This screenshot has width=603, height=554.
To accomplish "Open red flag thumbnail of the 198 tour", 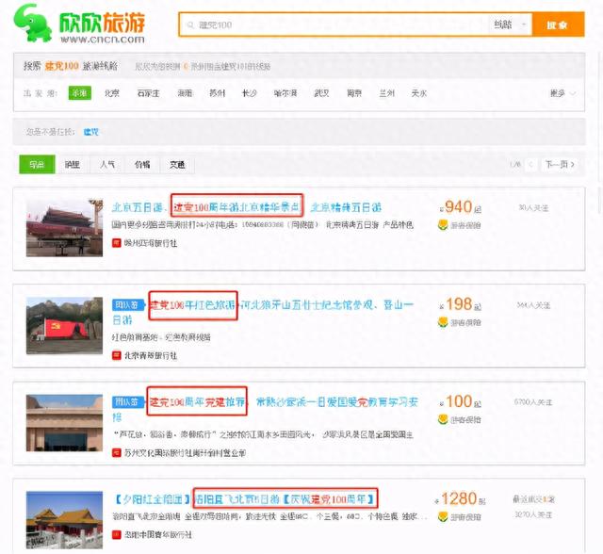I will (x=64, y=325).
